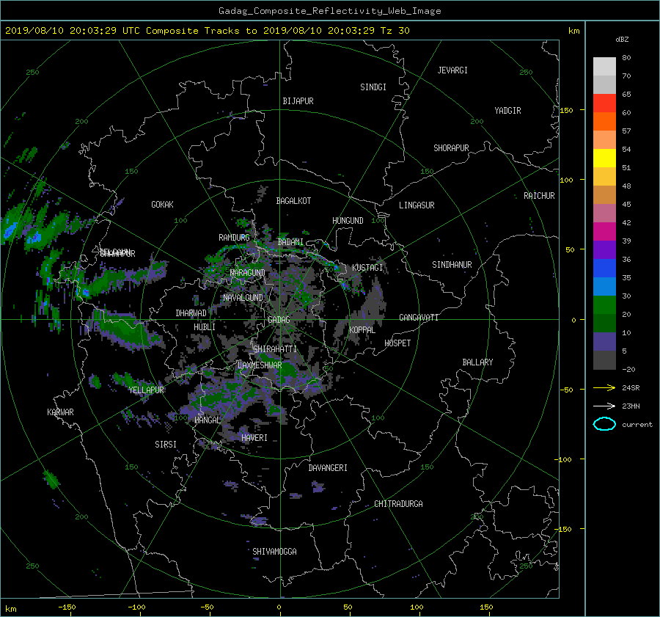Click the 'SINDHANUR' city label
Image resolution: width=660 pixels, height=617 pixels.
(452, 265)
